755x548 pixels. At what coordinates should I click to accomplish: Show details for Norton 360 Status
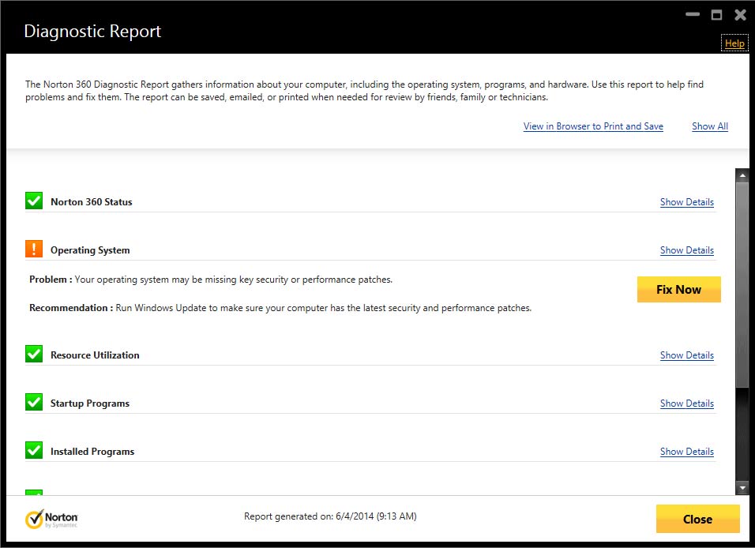tap(686, 202)
